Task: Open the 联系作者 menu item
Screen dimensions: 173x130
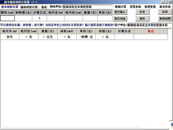Action: pyautogui.click(x=165, y=7)
